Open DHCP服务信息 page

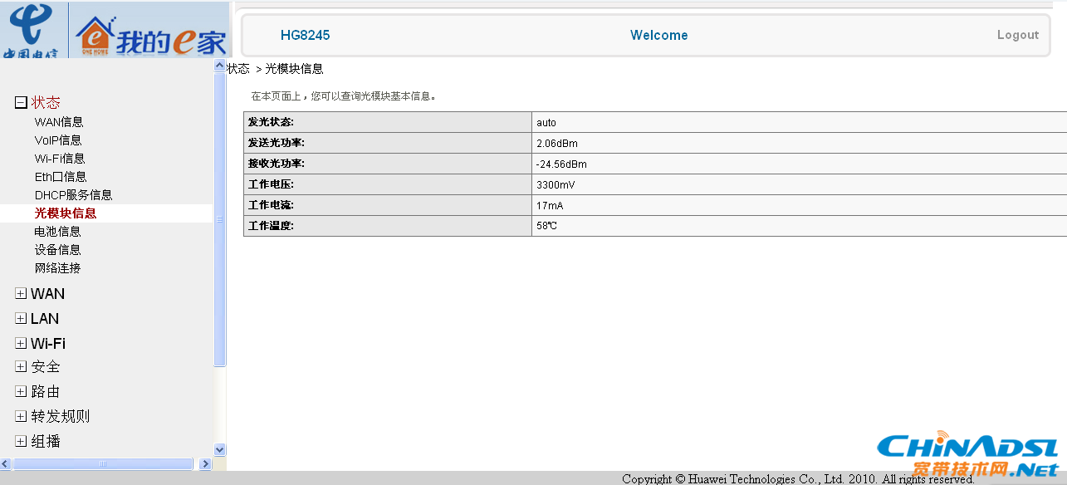[73, 195]
